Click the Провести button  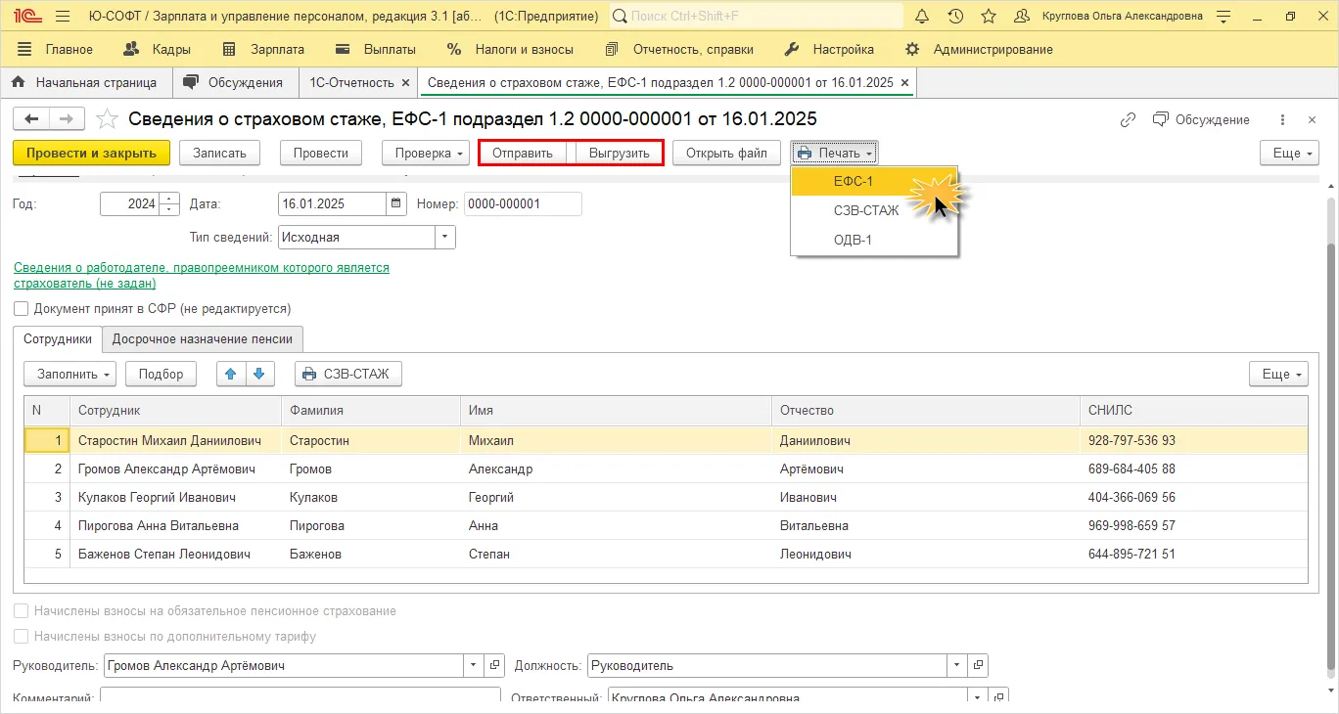click(321, 153)
